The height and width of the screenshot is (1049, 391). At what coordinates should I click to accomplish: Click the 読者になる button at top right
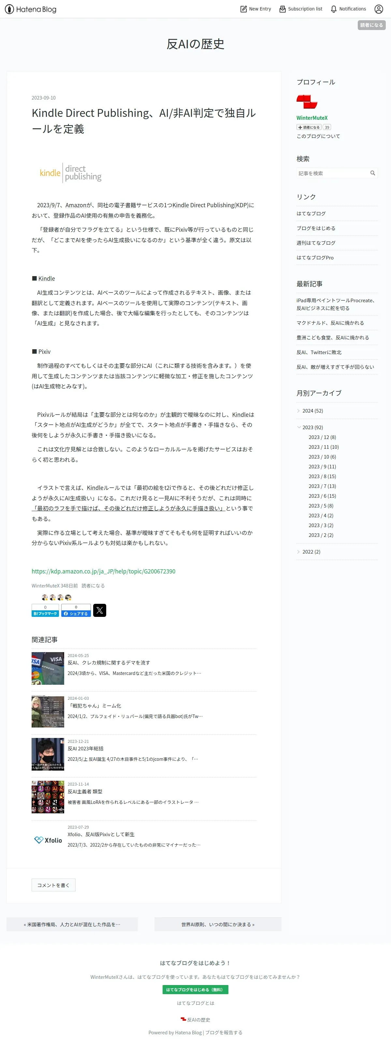(x=371, y=25)
